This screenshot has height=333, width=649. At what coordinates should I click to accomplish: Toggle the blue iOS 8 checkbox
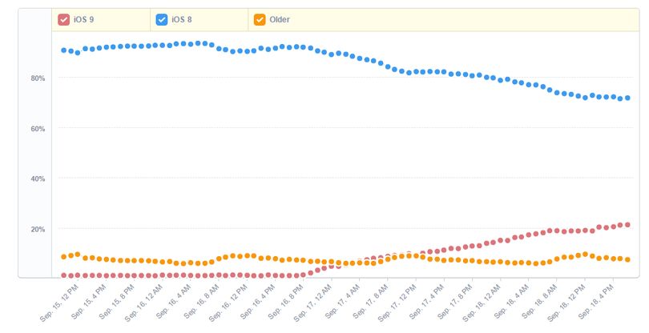161,19
